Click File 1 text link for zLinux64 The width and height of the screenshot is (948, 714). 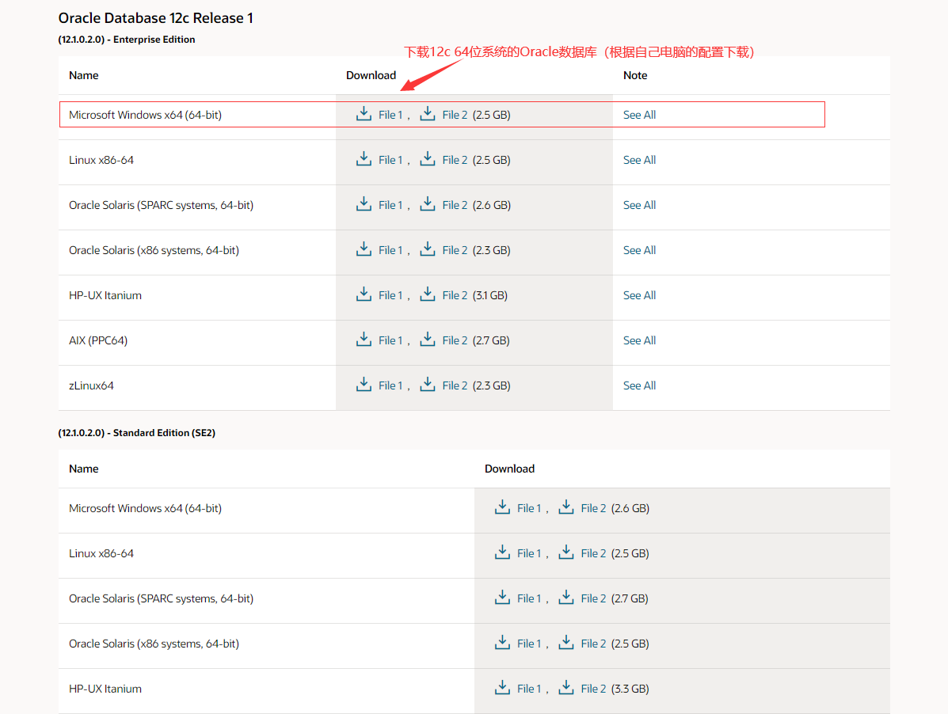pyautogui.click(x=390, y=385)
